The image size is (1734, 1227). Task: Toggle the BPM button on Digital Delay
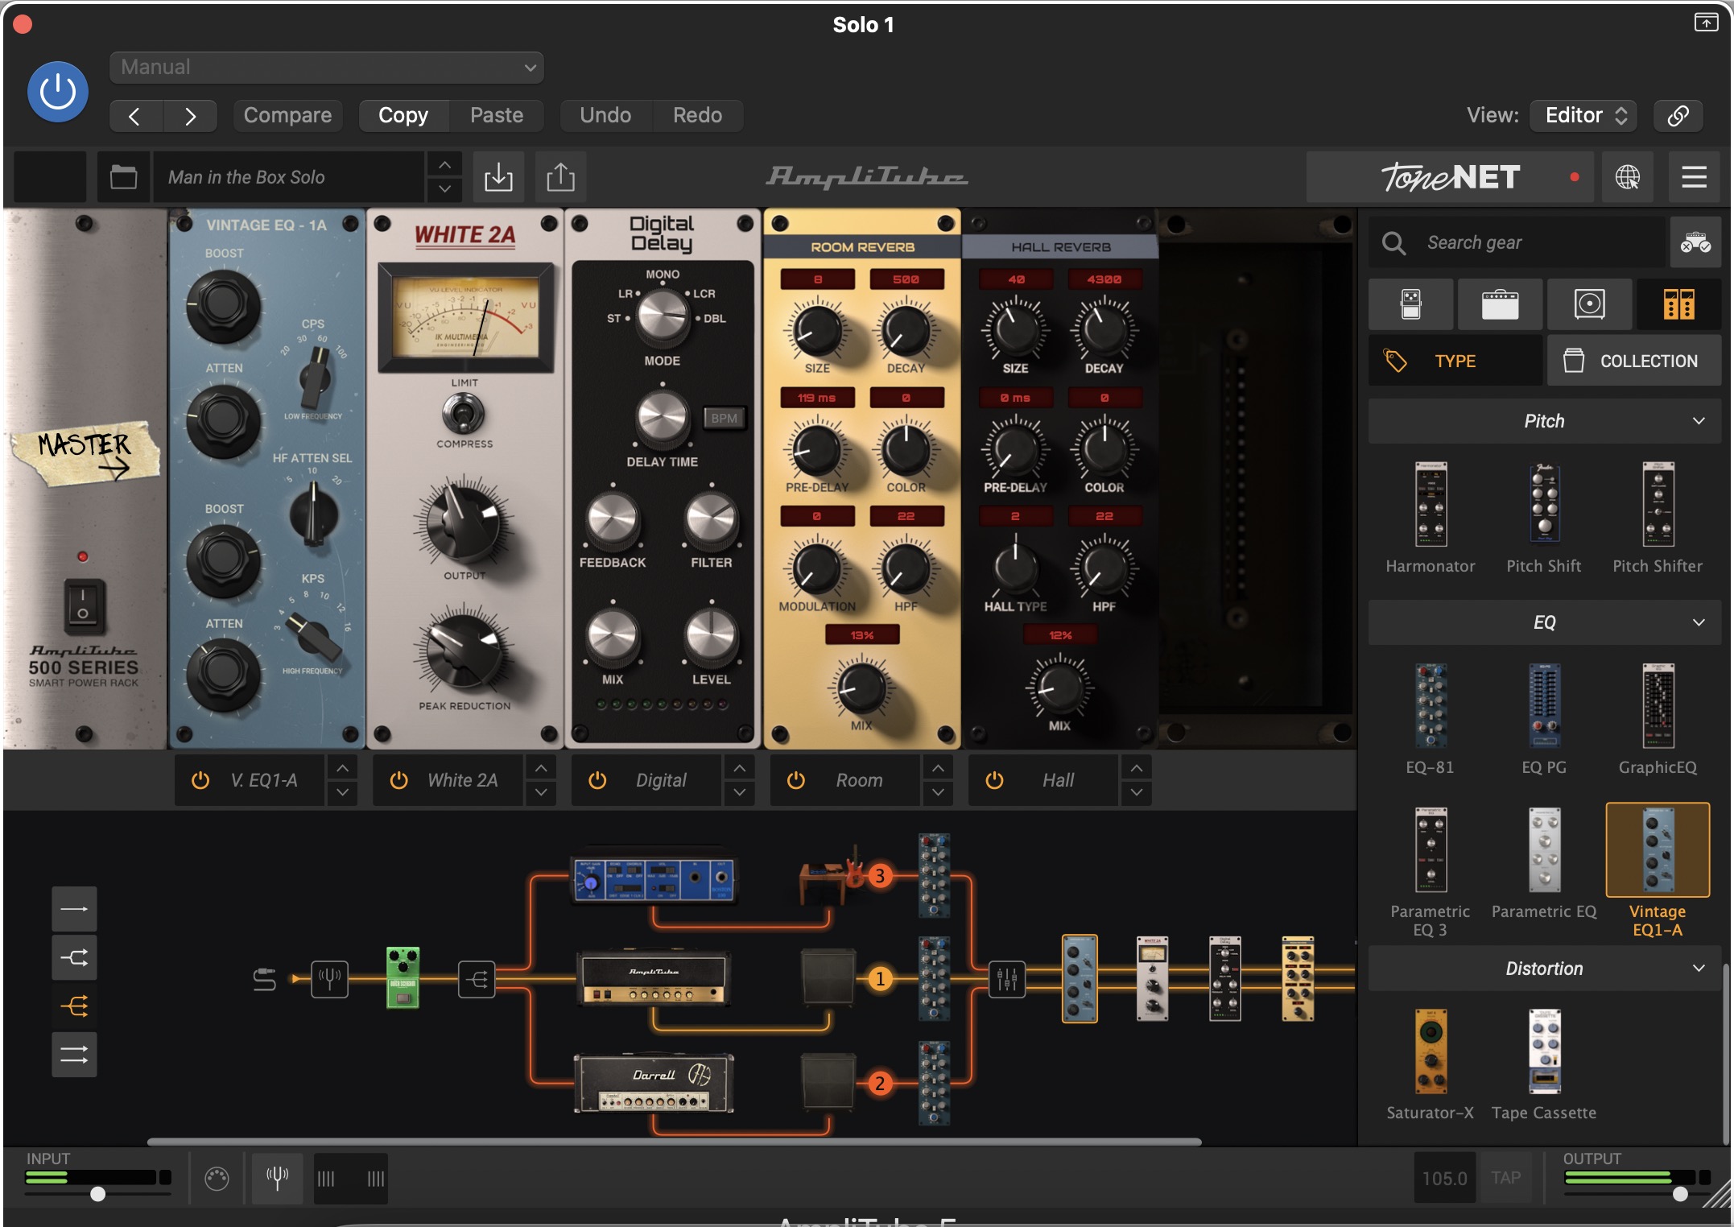(724, 418)
